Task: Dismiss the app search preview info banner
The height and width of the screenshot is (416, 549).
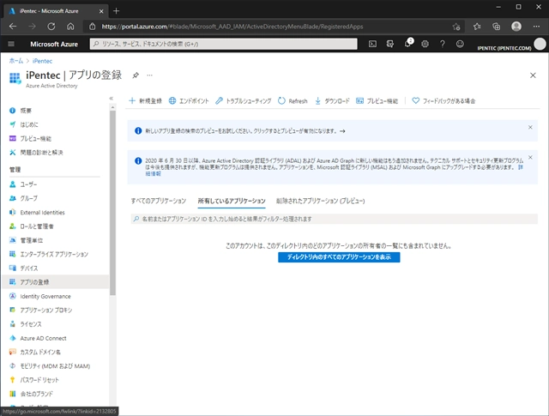Action: pos(530,127)
